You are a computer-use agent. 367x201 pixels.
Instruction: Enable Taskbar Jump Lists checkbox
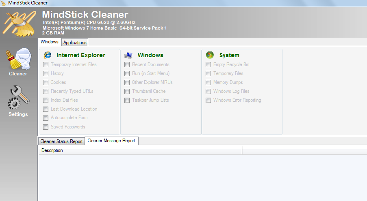click(127, 100)
